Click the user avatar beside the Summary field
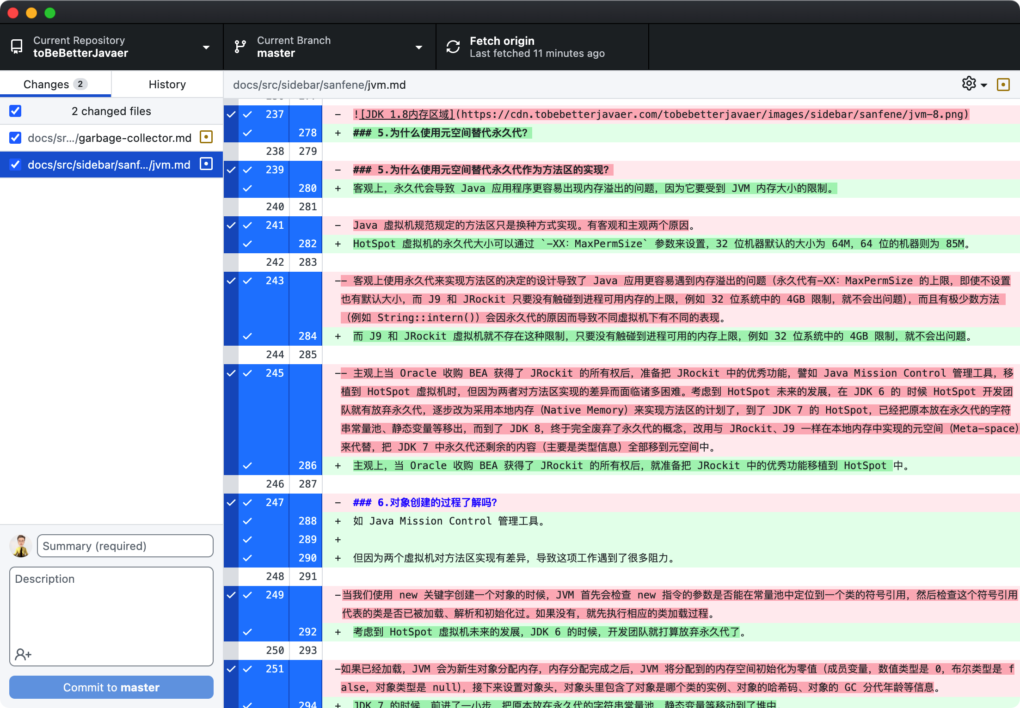 point(20,546)
